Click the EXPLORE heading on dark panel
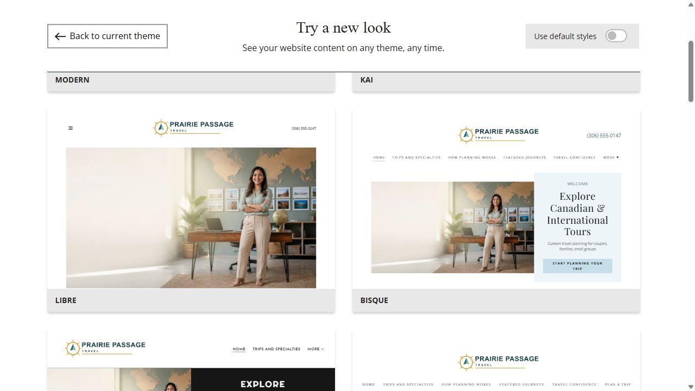Viewport: 695px width, 391px height. [x=263, y=384]
